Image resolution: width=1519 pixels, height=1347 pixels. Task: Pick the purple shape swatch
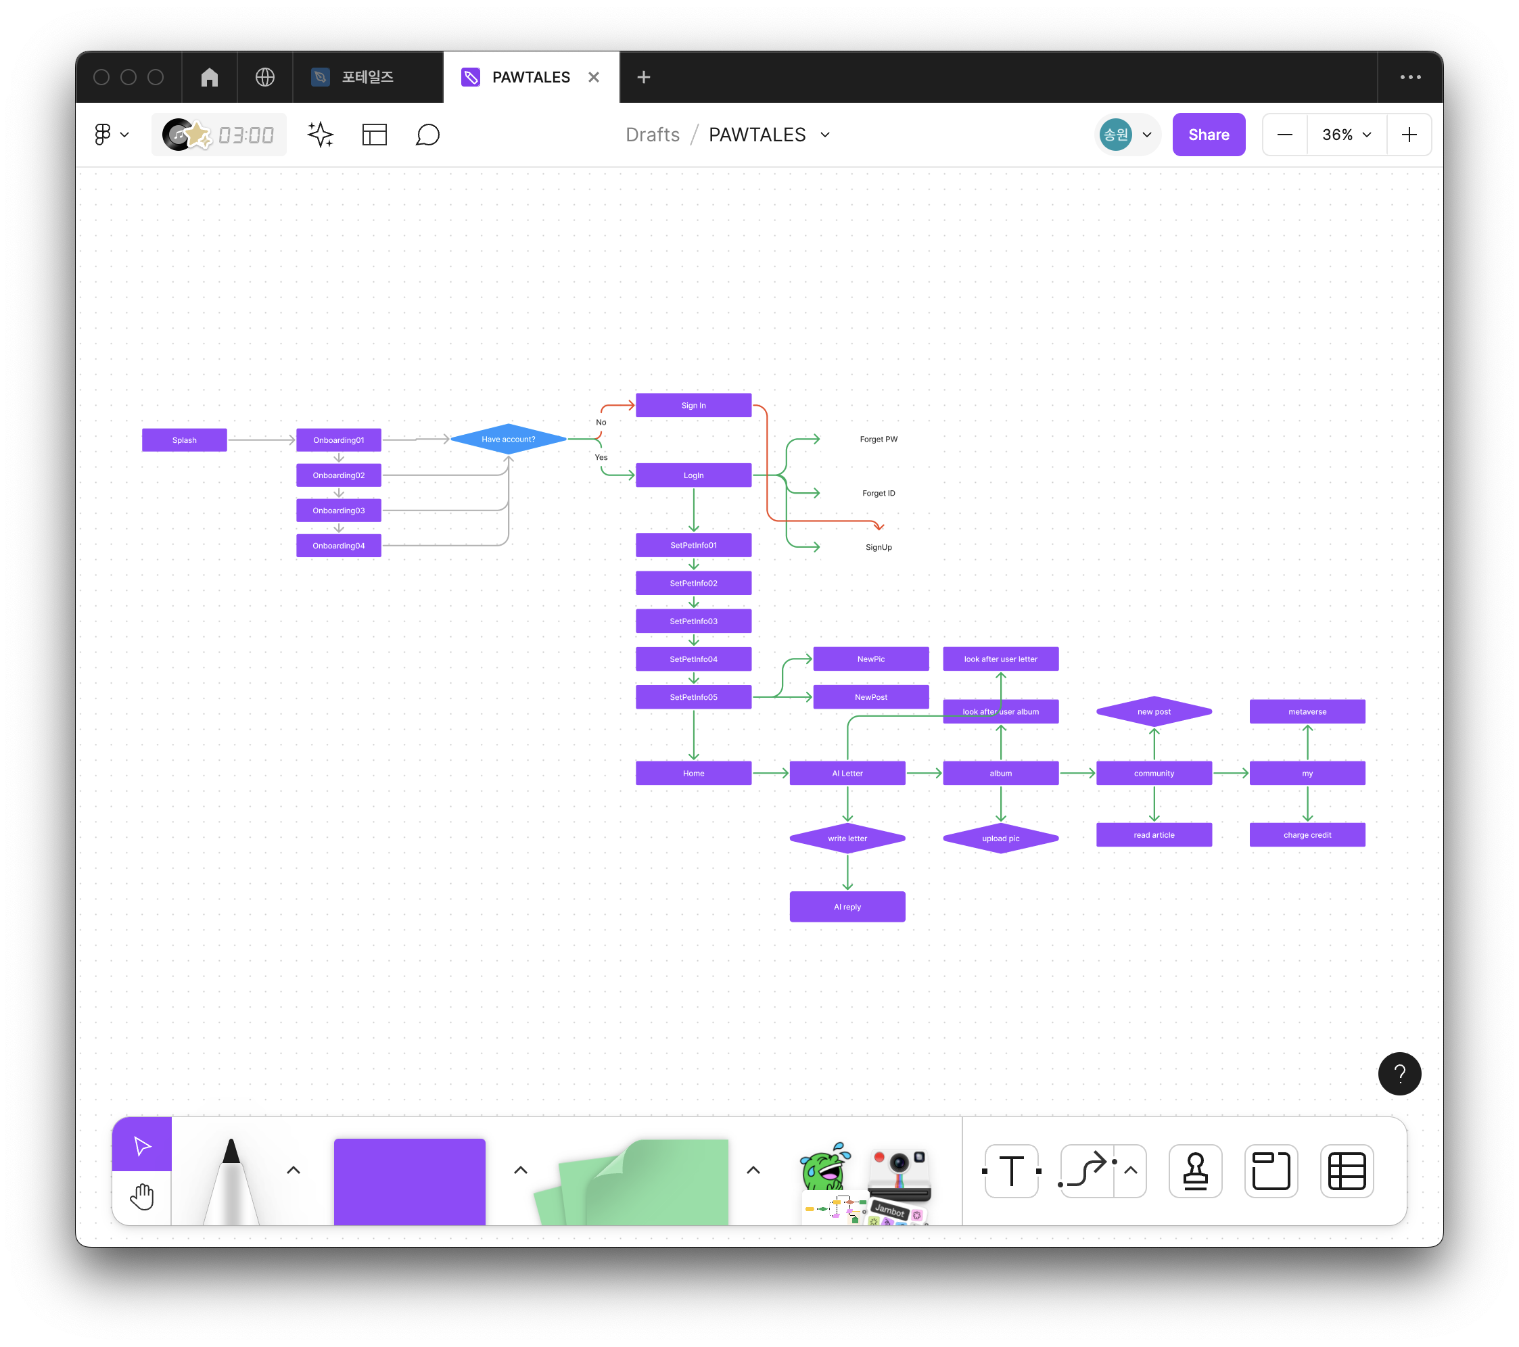click(409, 1181)
